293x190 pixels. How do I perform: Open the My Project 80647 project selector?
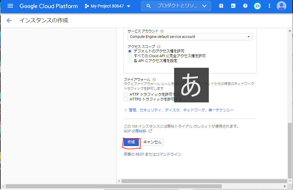click(107, 6)
